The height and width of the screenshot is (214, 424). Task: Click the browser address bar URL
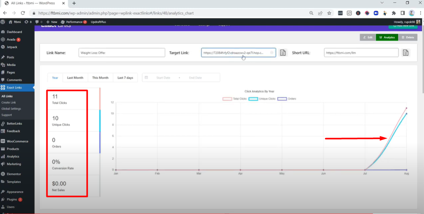(116, 13)
